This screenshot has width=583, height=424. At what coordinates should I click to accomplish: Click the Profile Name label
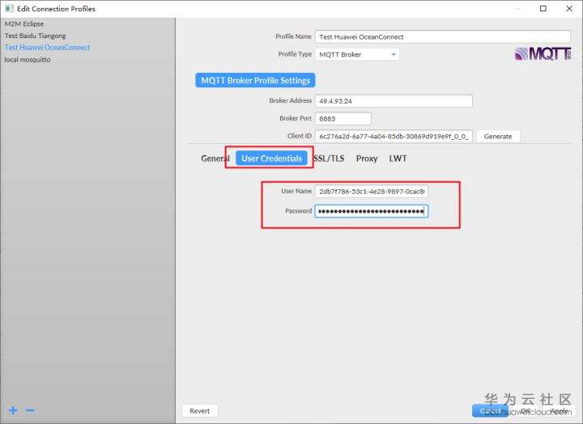click(293, 36)
